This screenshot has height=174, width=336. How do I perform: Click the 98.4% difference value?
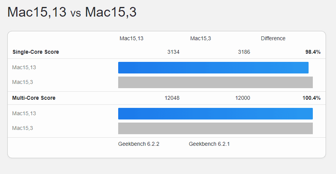[313, 52]
